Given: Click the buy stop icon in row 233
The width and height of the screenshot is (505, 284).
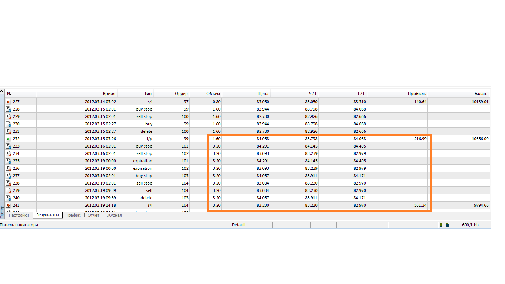Looking at the screenshot, I should [x=8, y=146].
